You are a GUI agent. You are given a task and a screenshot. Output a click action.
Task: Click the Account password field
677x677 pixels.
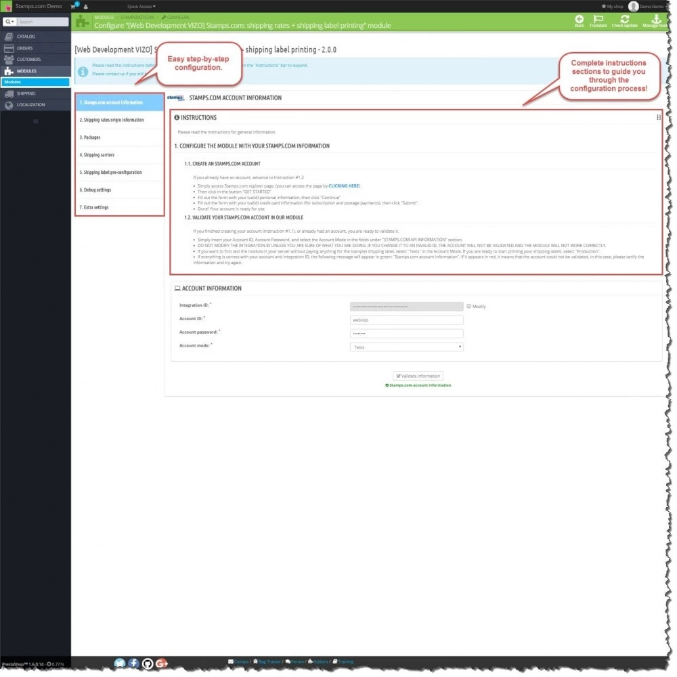[x=406, y=333]
